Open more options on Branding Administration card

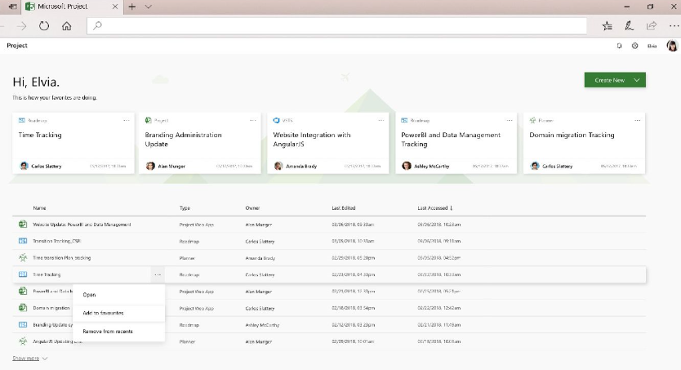(x=253, y=120)
